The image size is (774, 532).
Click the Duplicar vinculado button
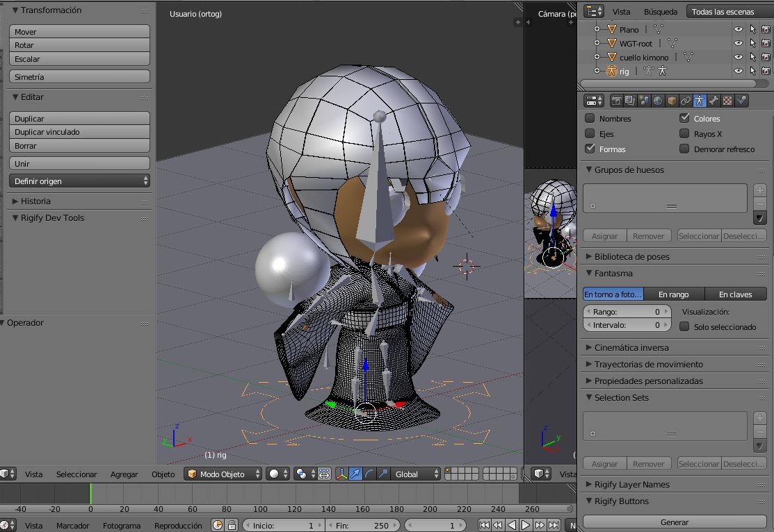(x=79, y=132)
